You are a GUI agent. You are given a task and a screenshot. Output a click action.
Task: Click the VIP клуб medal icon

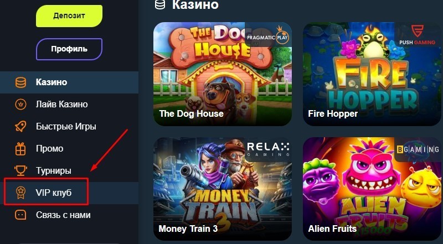20,193
